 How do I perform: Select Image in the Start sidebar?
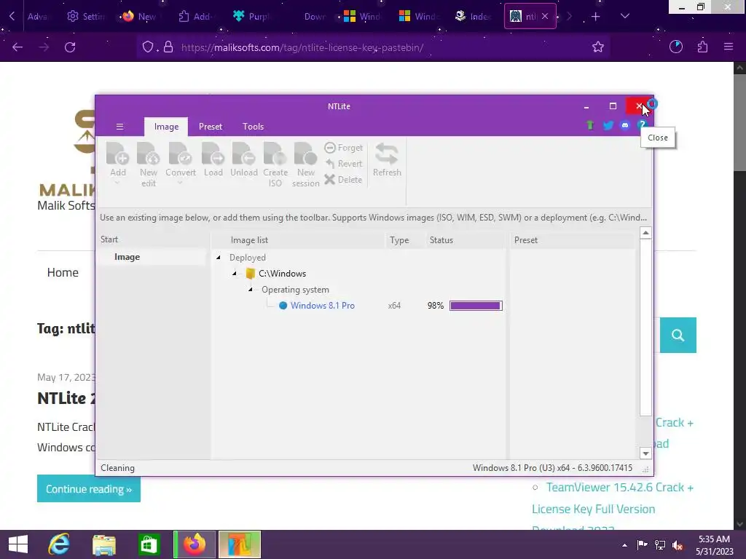(x=127, y=257)
